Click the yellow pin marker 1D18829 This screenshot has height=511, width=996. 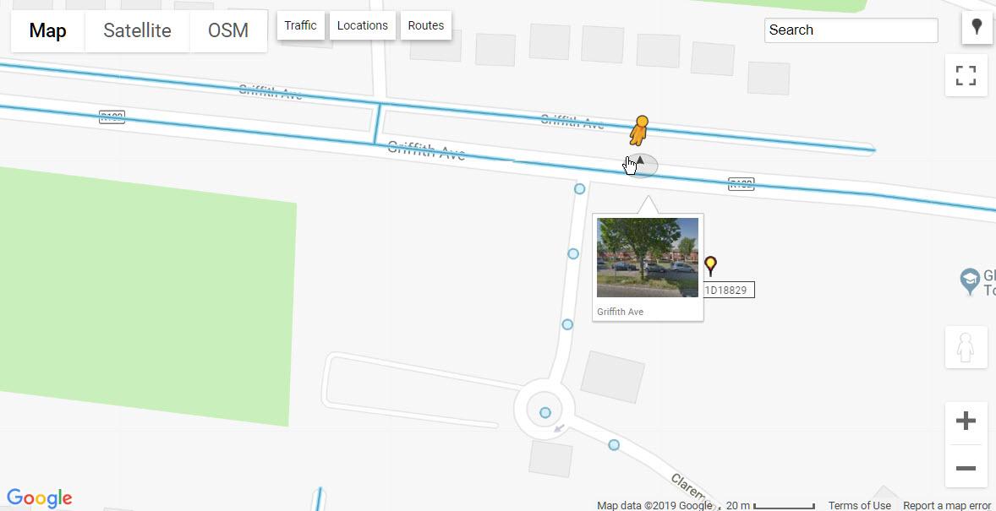[x=711, y=265]
